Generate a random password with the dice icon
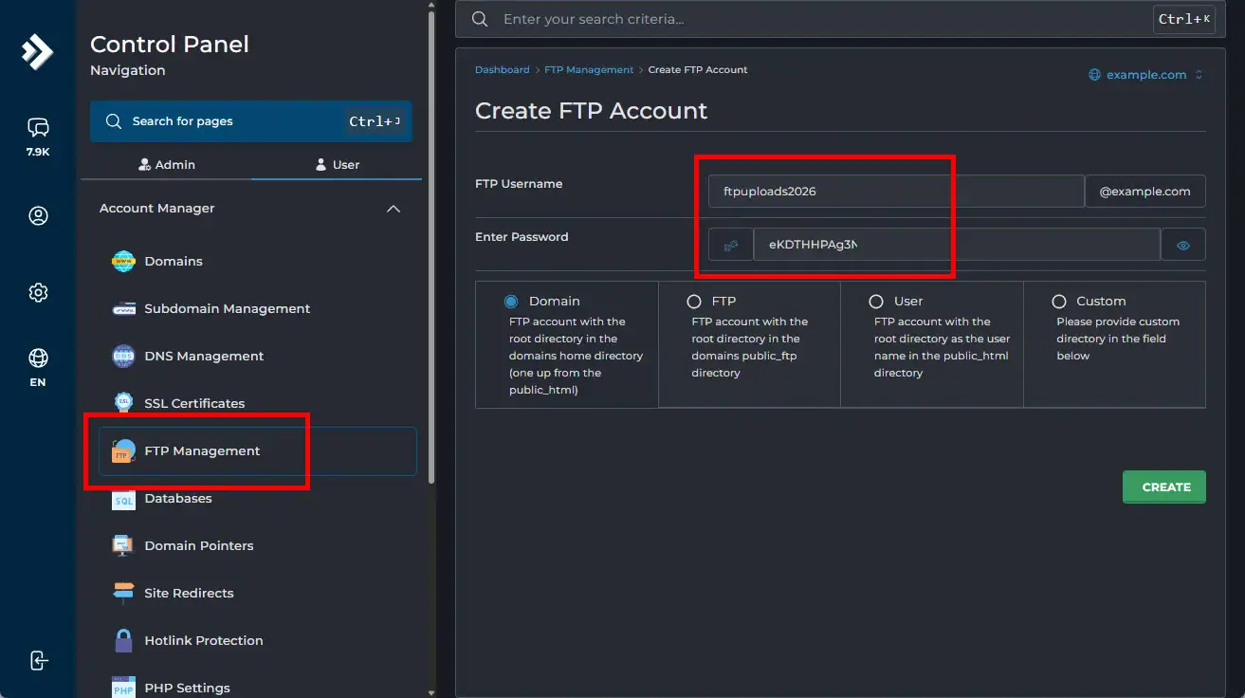This screenshot has width=1245, height=698. [731, 245]
